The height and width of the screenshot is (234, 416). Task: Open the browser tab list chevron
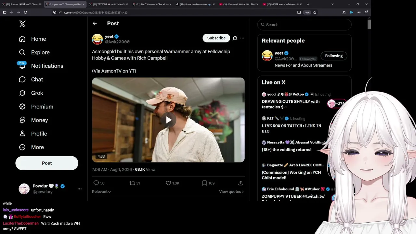[332, 4]
